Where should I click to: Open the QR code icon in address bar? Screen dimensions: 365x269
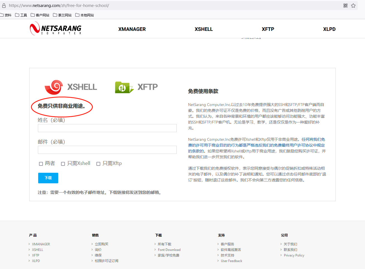click(x=345, y=6)
